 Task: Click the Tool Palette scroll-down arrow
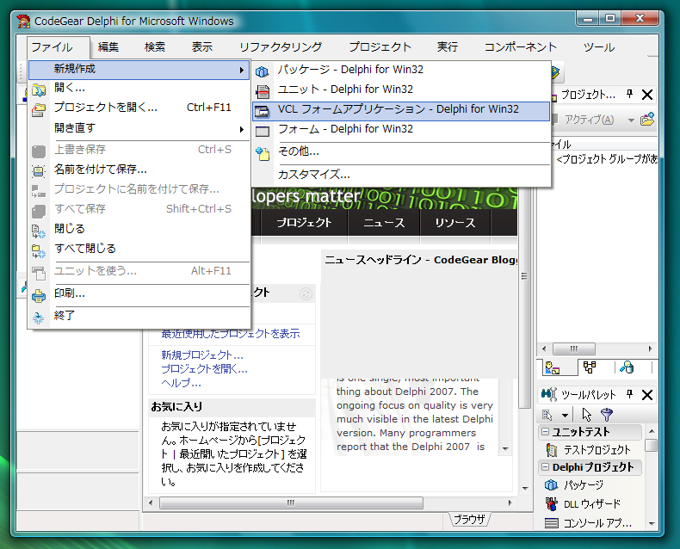[651, 523]
